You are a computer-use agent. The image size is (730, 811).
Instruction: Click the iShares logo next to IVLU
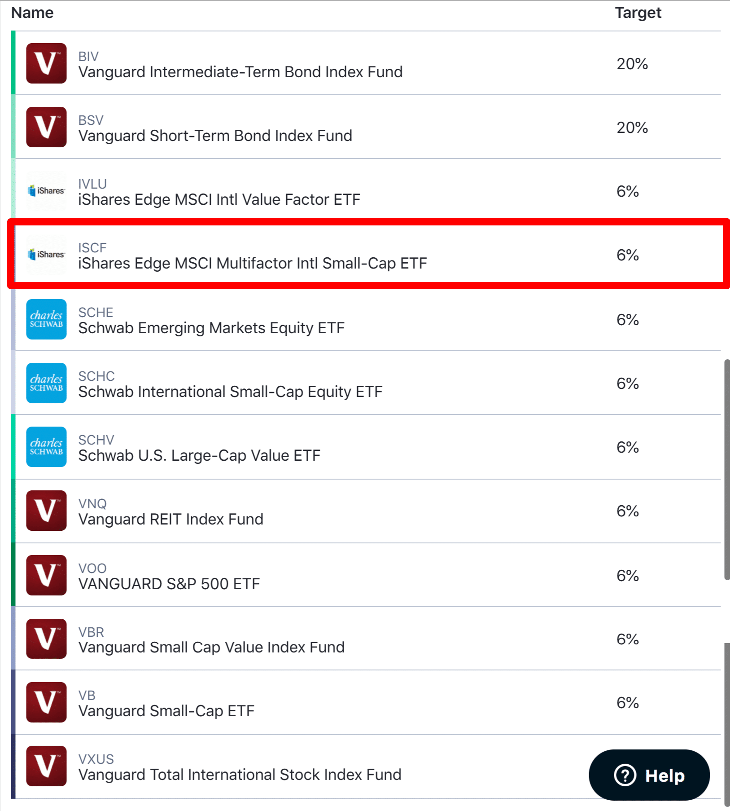tap(46, 191)
